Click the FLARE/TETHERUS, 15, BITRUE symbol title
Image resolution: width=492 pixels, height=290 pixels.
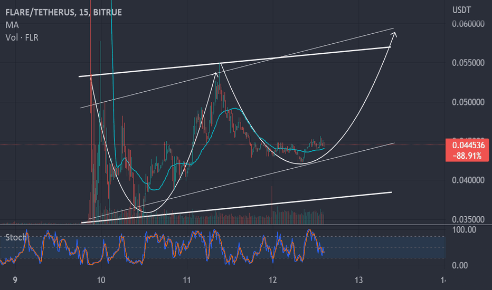pos(64,12)
